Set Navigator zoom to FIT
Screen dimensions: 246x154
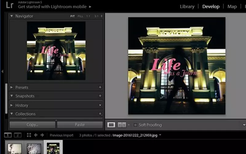tap(73, 16)
